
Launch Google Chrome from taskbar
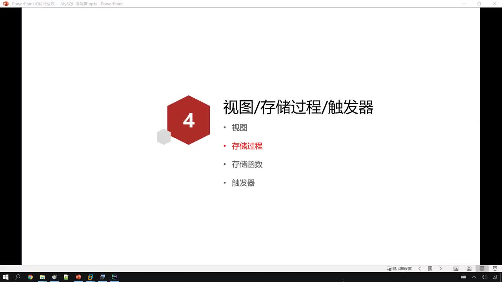30,277
